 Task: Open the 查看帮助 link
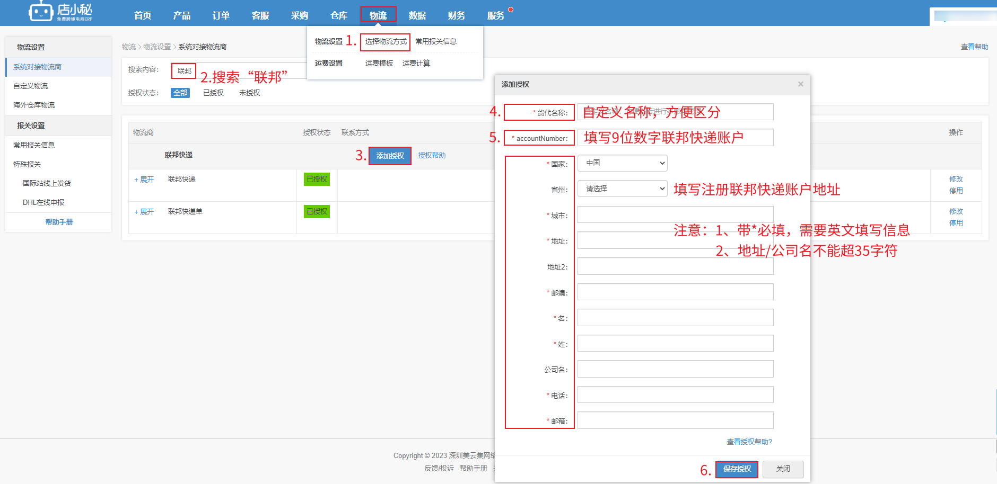click(974, 47)
